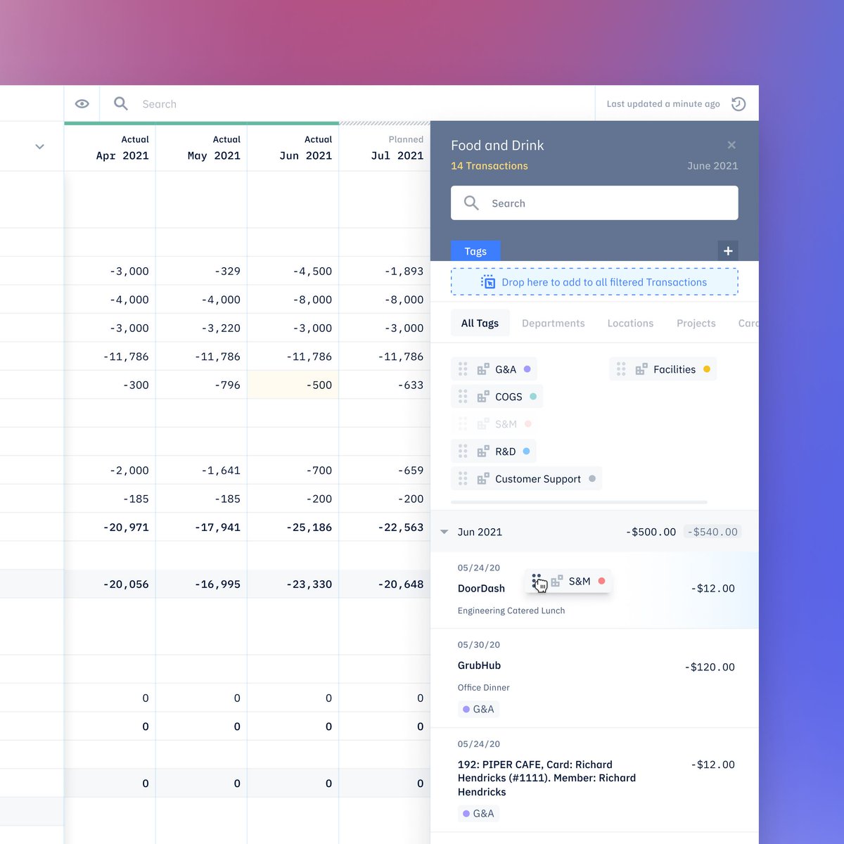Image resolution: width=844 pixels, height=844 pixels.
Task: Click the R&D tag drag handle
Action: (463, 451)
